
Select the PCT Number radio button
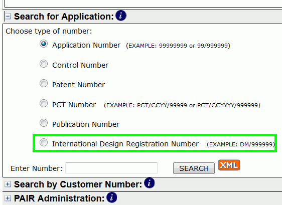pos(44,103)
